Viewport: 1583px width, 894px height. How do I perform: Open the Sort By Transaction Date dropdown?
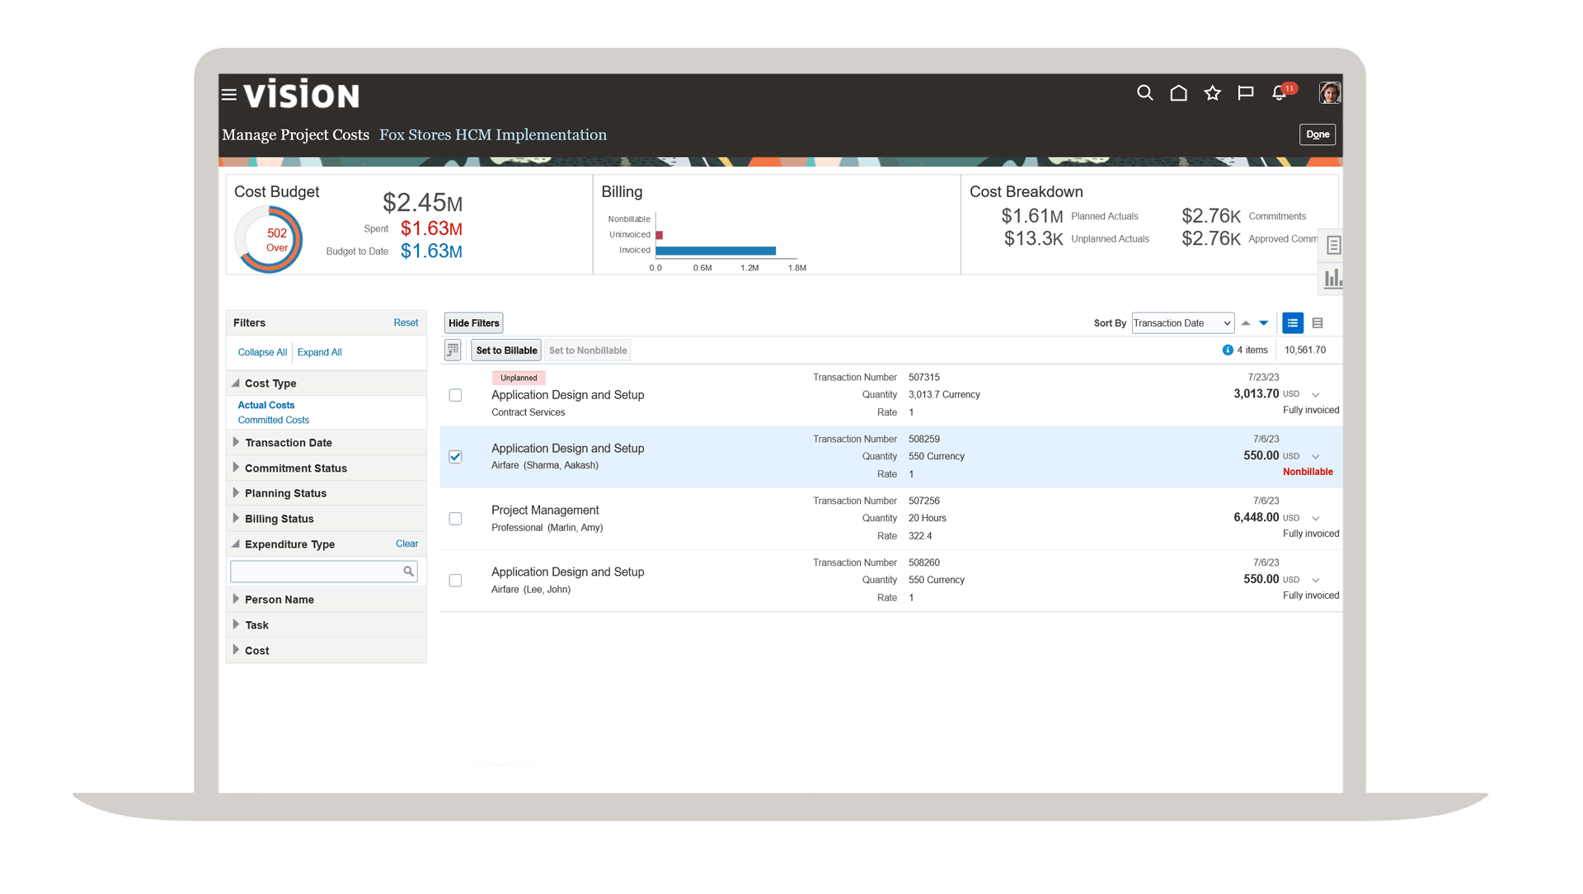[x=1182, y=323]
